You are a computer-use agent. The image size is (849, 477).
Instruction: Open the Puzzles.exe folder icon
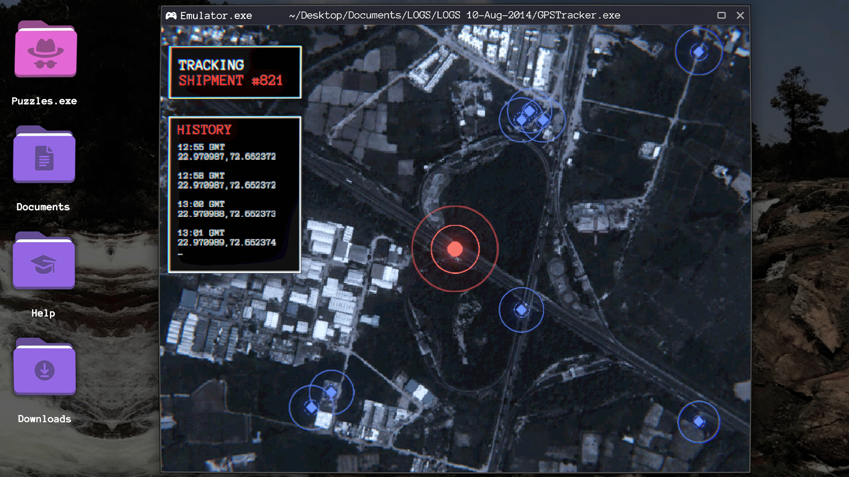[46, 50]
